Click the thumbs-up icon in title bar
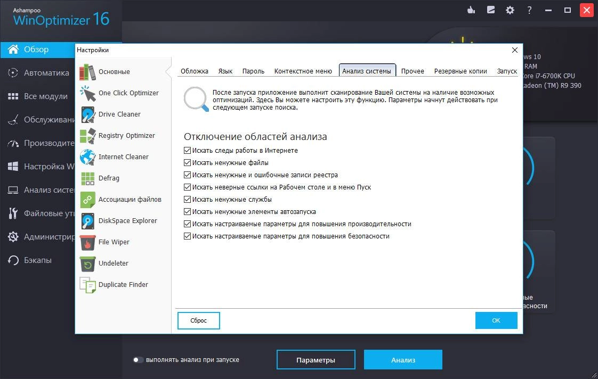 [471, 10]
